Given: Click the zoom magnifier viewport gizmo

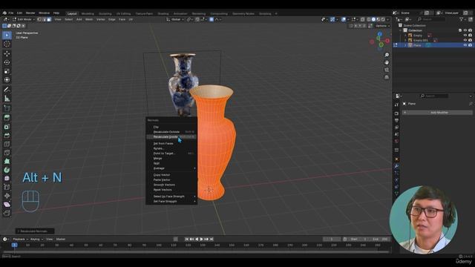Looking at the screenshot, I should tap(387, 55).
